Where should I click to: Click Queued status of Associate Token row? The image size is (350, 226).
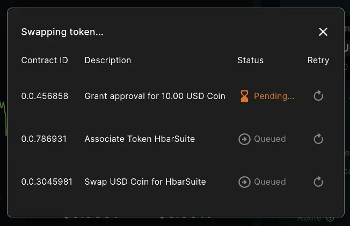click(x=269, y=139)
